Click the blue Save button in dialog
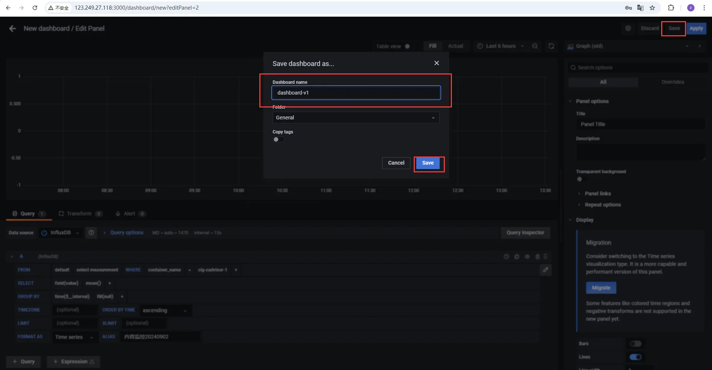The height and width of the screenshot is (370, 712). pos(428,163)
